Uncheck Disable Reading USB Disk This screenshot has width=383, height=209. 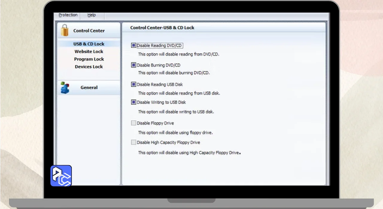coord(133,84)
